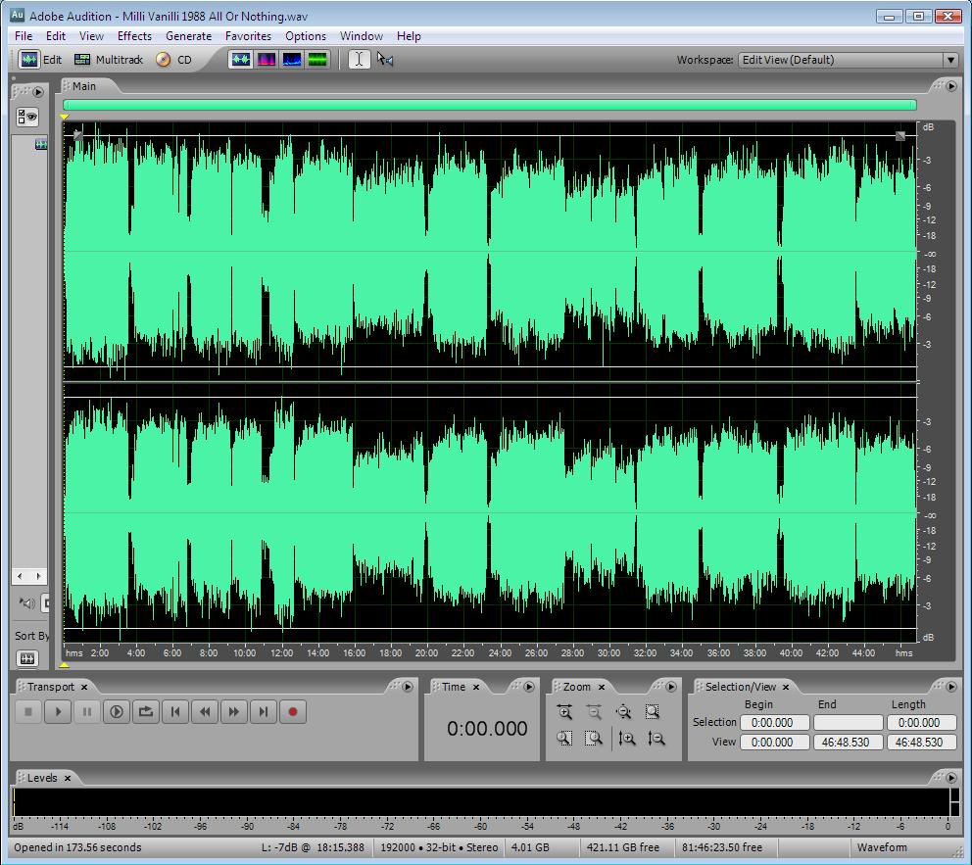Click the green horizontal zoom scrollbar
The width and height of the screenshot is (972, 865).
[490, 105]
